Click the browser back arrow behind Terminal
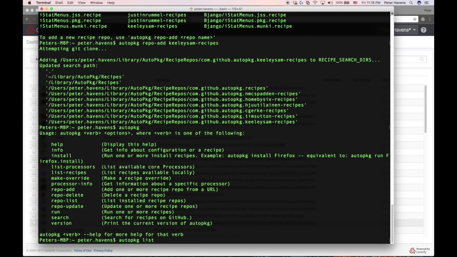 [27, 19]
